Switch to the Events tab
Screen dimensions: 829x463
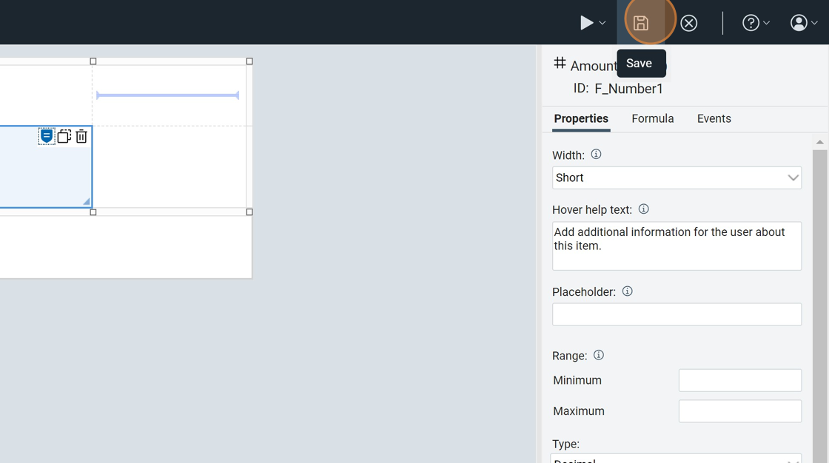click(x=714, y=118)
